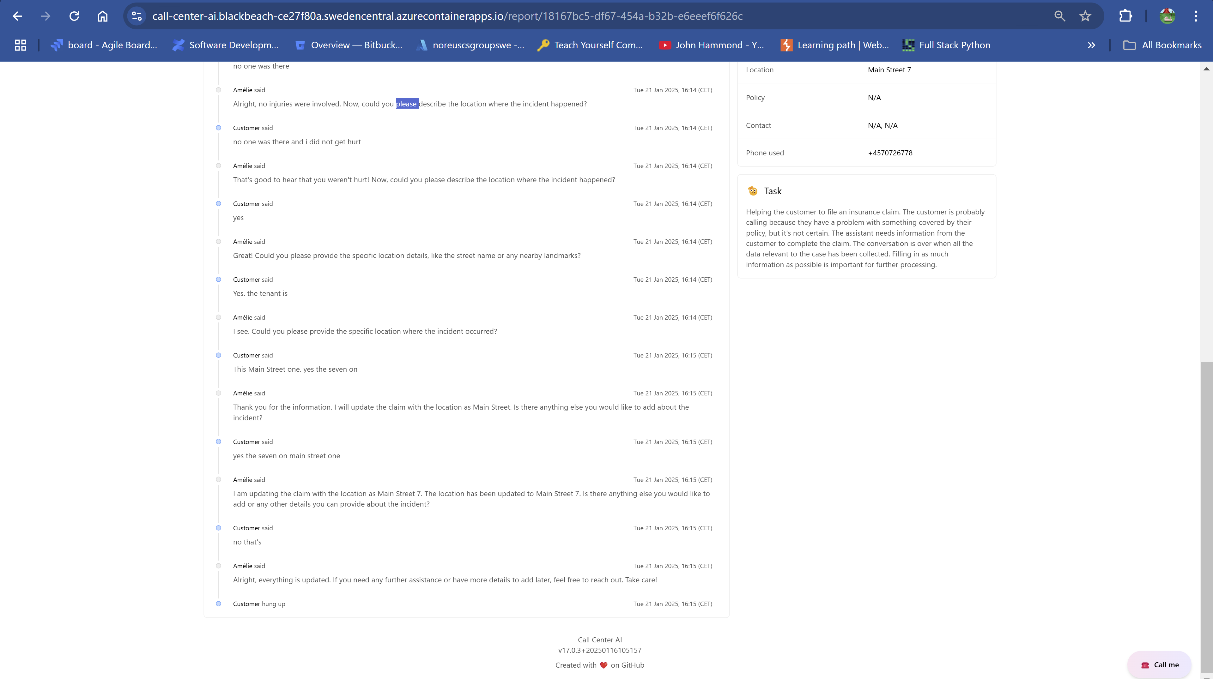Click the address bar URL field
1213x679 pixels.
[447, 16]
